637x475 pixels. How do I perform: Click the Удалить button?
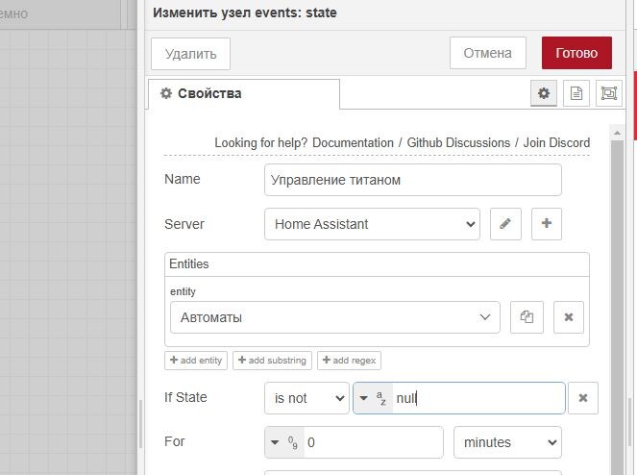pyautogui.click(x=190, y=54)
